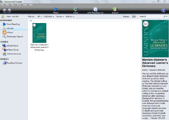Click the back navigation arrow
Image resolution: width=169 pixels, height=120 pixels.
tap(5, 10)
